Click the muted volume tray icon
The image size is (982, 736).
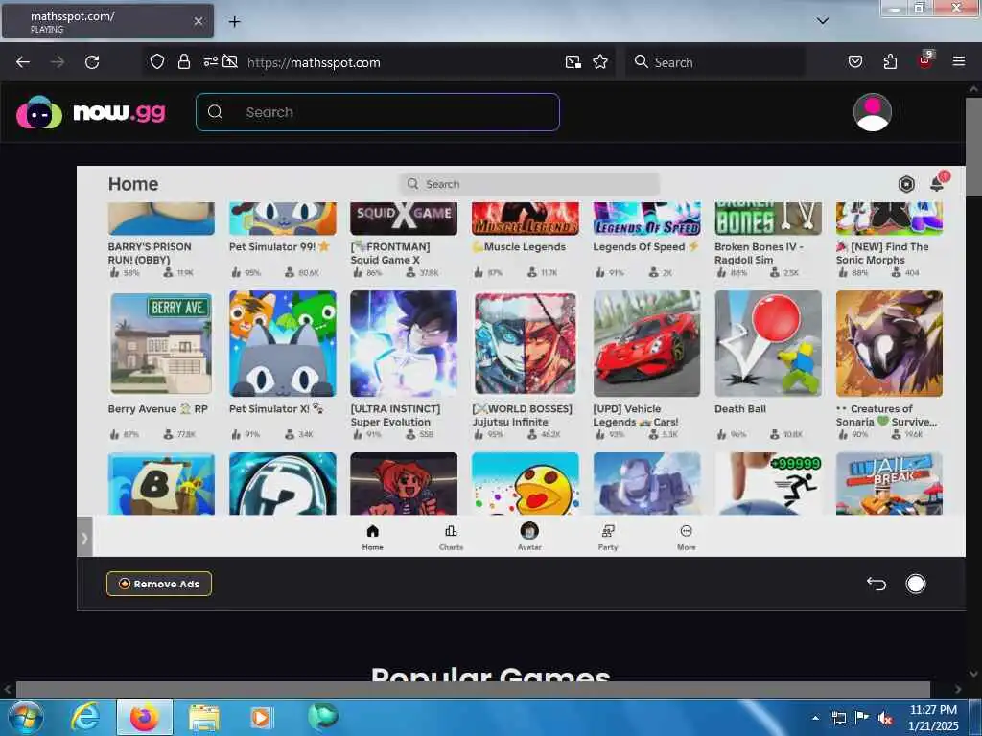click(x=885, y=719)
